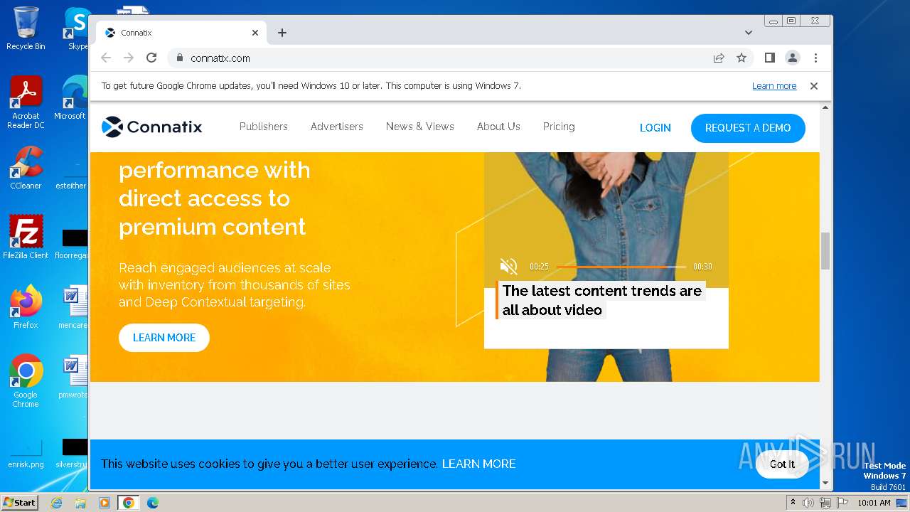Click REQUEST A DEMO button
910x512 pixels.
pyautogui.click(x=748, y=128)
